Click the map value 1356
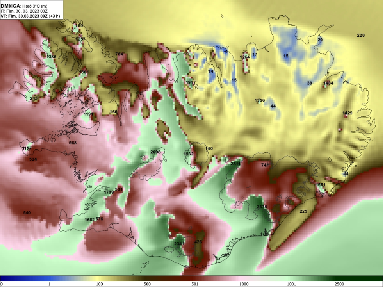The width and height of the screenshot is (383, 287). [260, 100]
